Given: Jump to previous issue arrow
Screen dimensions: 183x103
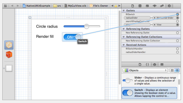Looking at the screenshot, I should tap(112, 6).
